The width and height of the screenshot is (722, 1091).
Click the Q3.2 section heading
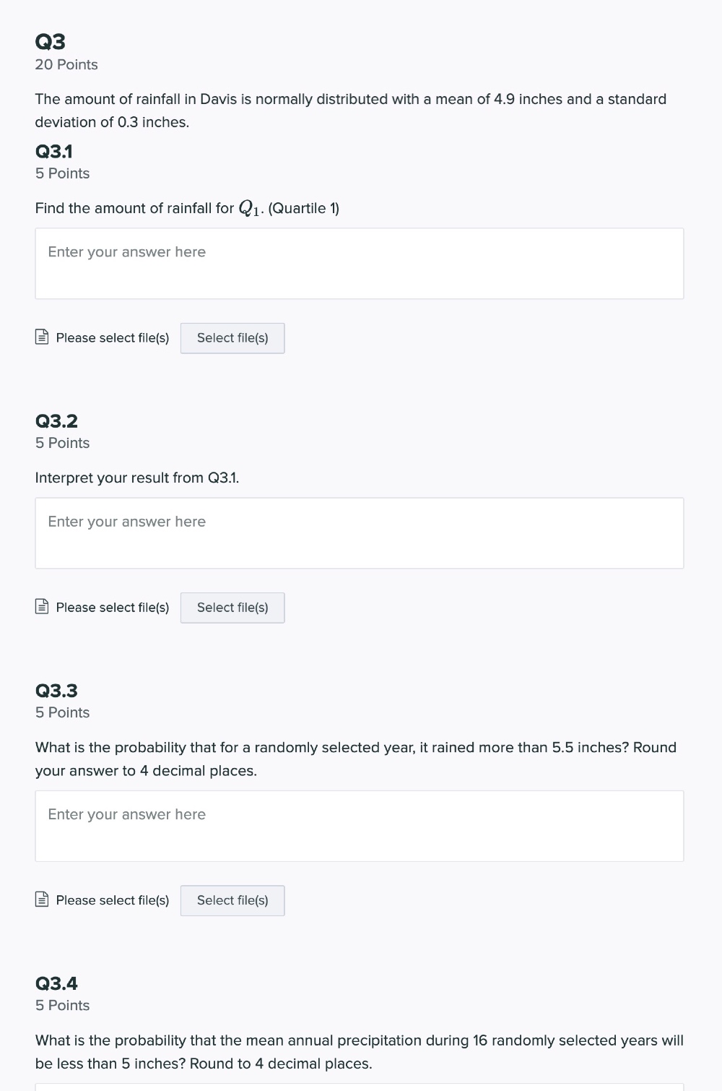point(56,421)
